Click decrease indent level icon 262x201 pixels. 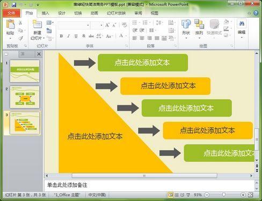coord(135,31)
